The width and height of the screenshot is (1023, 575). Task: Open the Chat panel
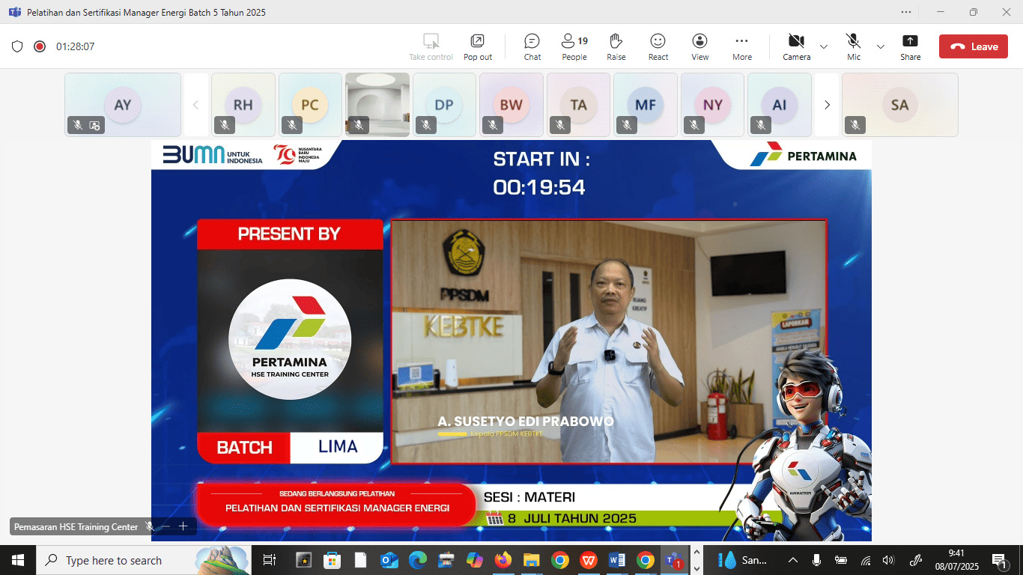(532, 46)
